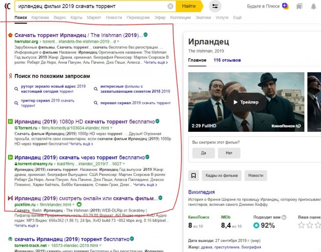Open the Карты tab

76,18
